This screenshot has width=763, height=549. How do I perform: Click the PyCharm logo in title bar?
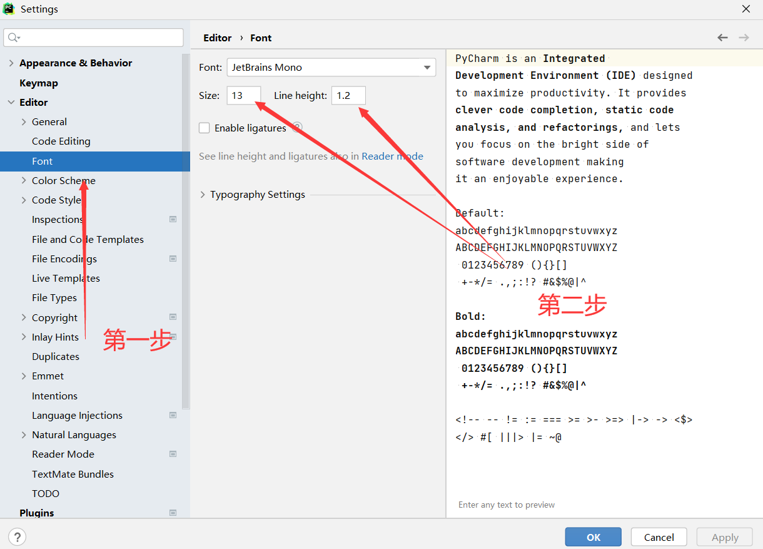point(9,9)
